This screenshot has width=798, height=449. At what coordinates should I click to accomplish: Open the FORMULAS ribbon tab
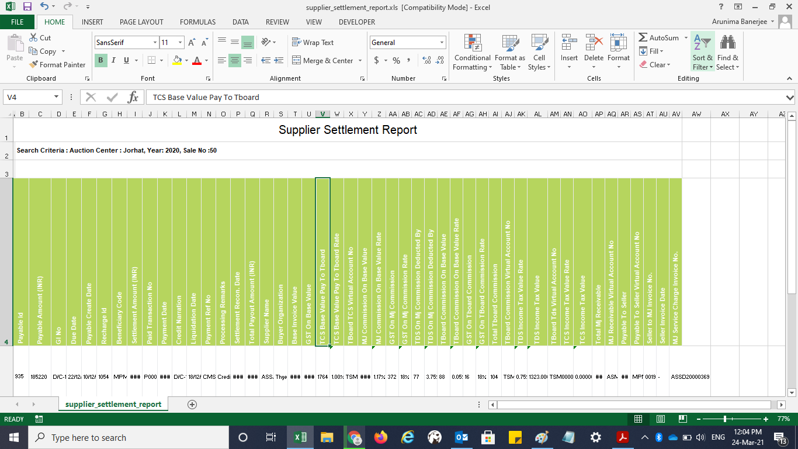click(x=197, y=22)
